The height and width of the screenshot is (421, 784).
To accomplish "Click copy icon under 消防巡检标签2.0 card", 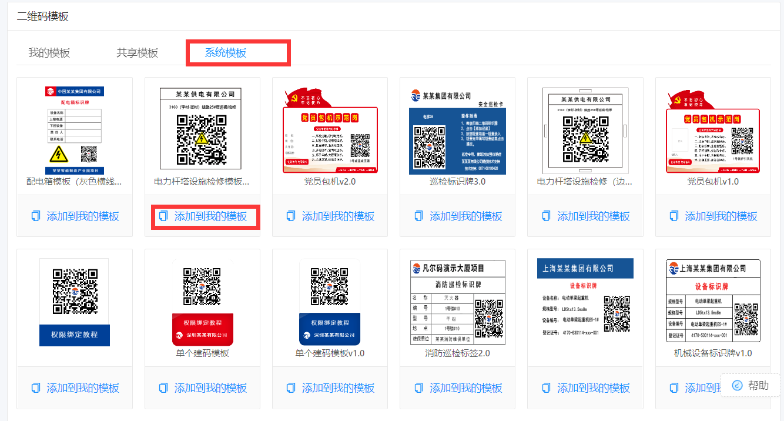I will [x=418, y=387].
